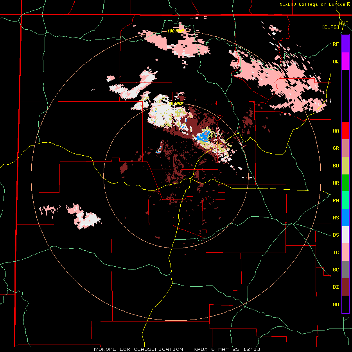The image size is (352, 352).
Task: Click the GR legend color block
Action: tap(345, 148)
